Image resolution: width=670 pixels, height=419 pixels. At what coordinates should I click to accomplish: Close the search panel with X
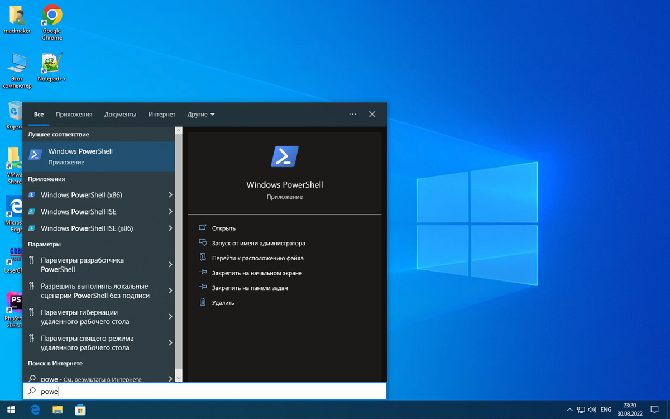(372, 114)
